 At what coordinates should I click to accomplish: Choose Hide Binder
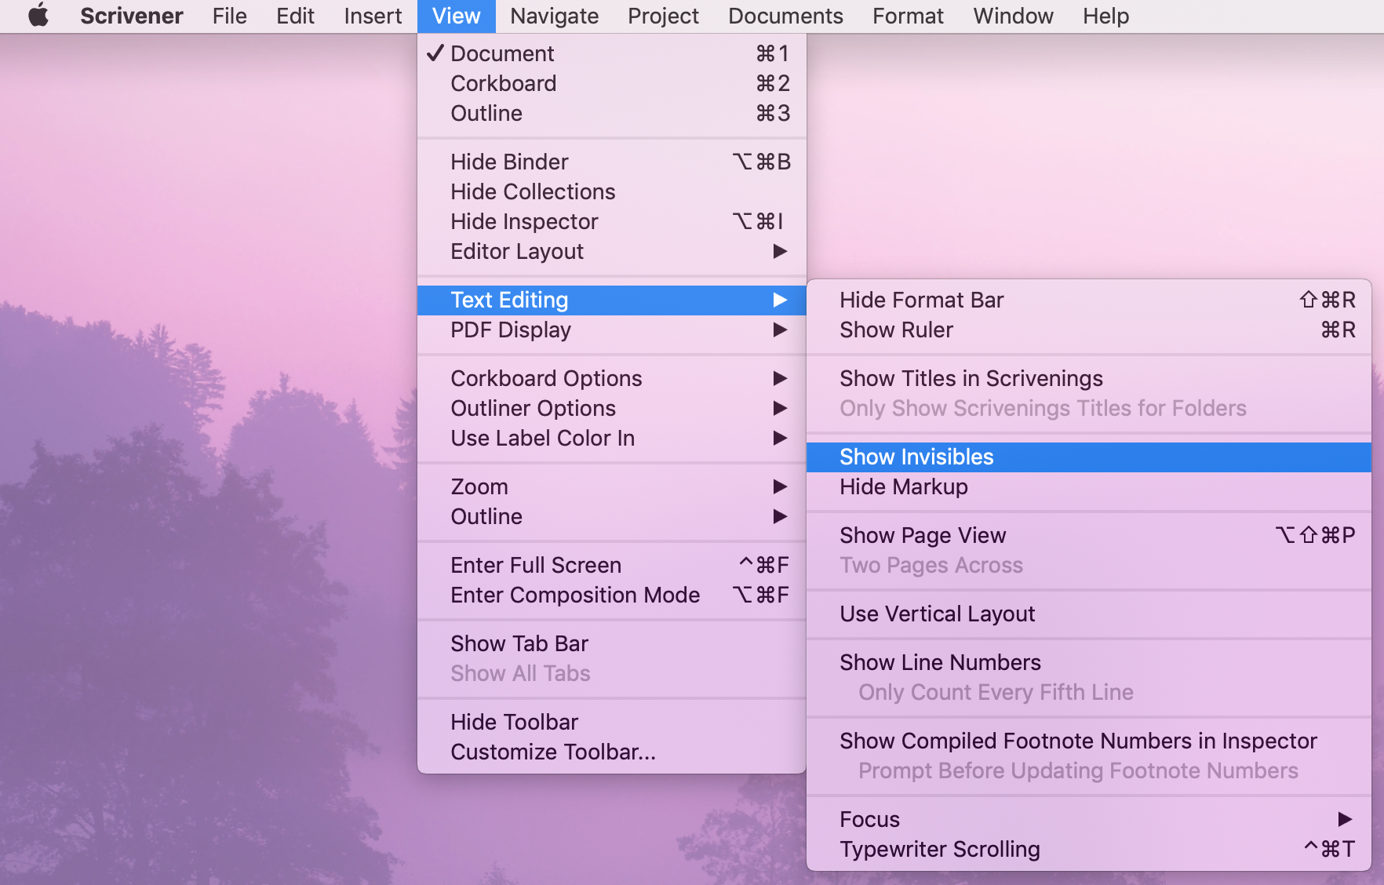pyautogui.click(x=612, y=162)
